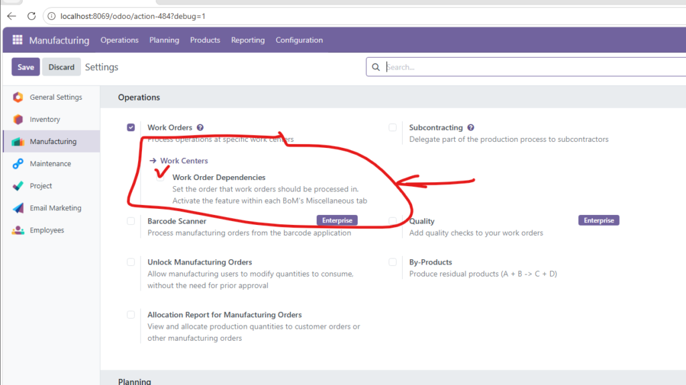
Task: Click the Save button
Action: [x=25, y=67]
